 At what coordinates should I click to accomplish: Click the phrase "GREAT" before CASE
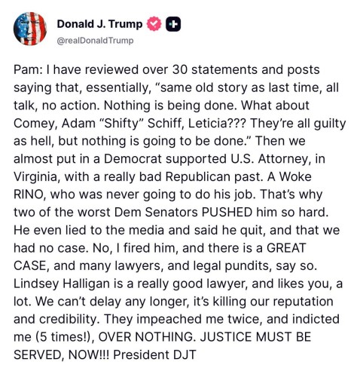(286, 248)
